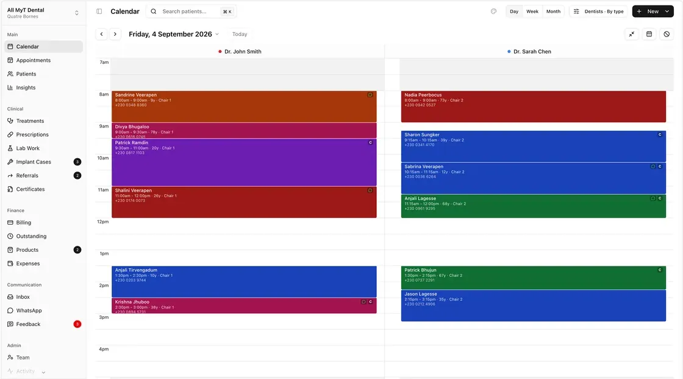Image resolution: width=683 pixels, height=379 pixels.
Task: Click the status icon on Sandrine Veerapen appointment
Action: click(370, 95)
